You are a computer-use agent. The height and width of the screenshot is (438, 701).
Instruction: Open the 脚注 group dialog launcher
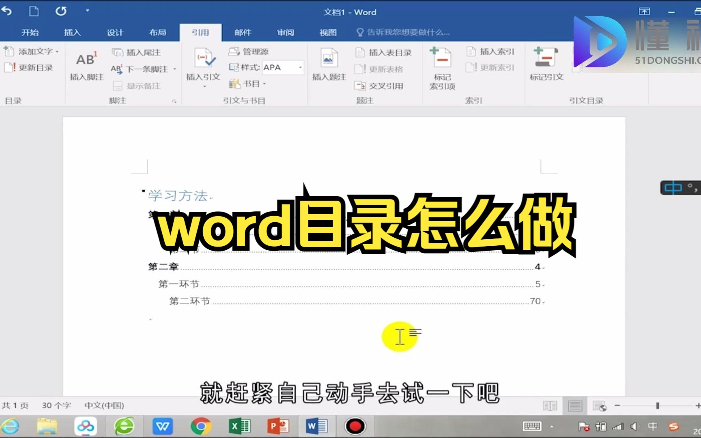pos(174,101)
